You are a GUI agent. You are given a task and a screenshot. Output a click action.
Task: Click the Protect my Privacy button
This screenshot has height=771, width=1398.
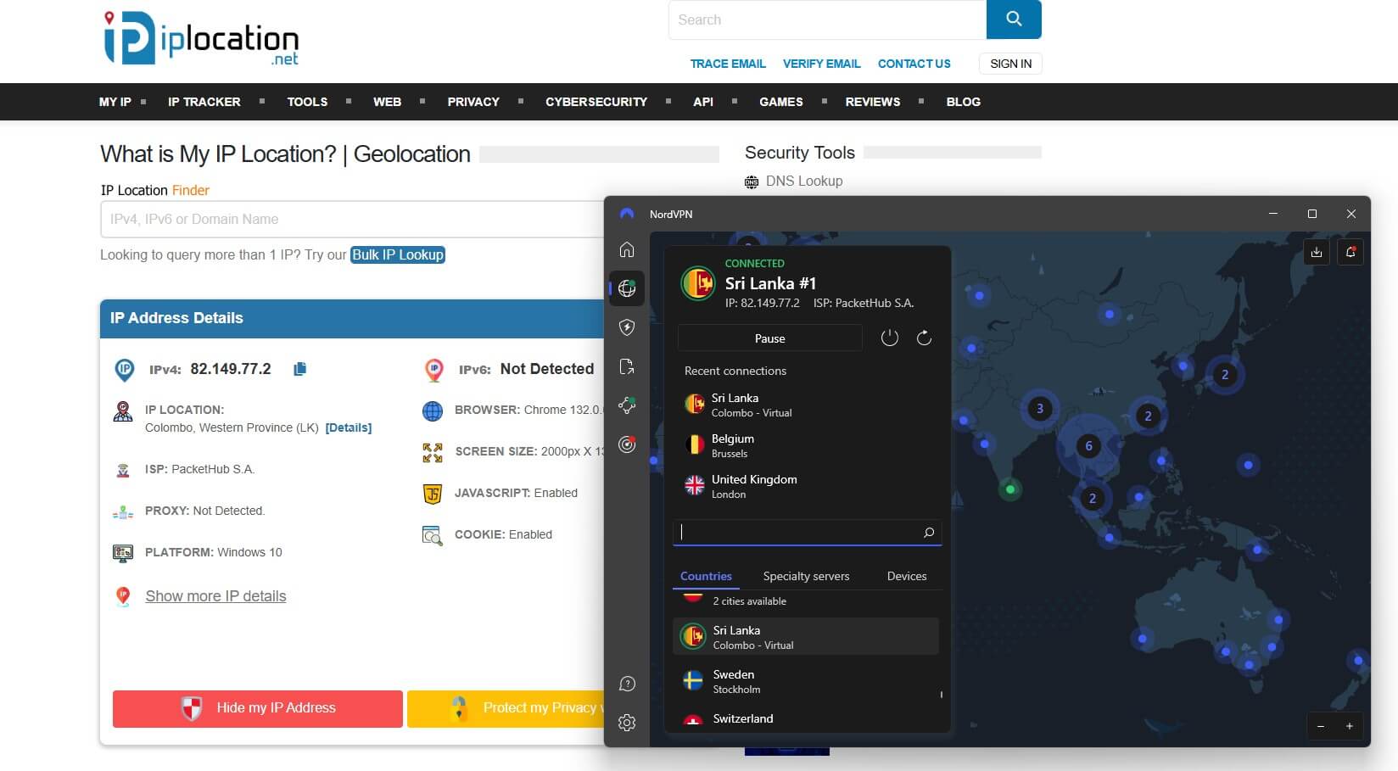[506, 708]
